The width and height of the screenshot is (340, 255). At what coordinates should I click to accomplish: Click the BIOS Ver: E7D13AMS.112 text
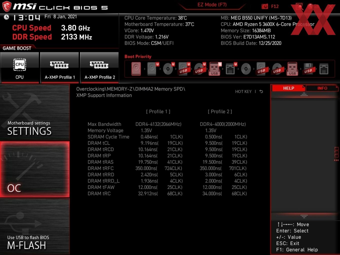click(x=248, y=37)
